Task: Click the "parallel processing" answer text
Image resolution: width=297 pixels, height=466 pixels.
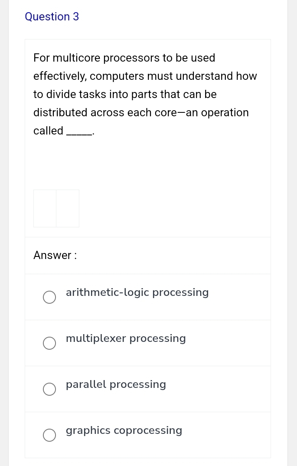Action: click(116, 384)
